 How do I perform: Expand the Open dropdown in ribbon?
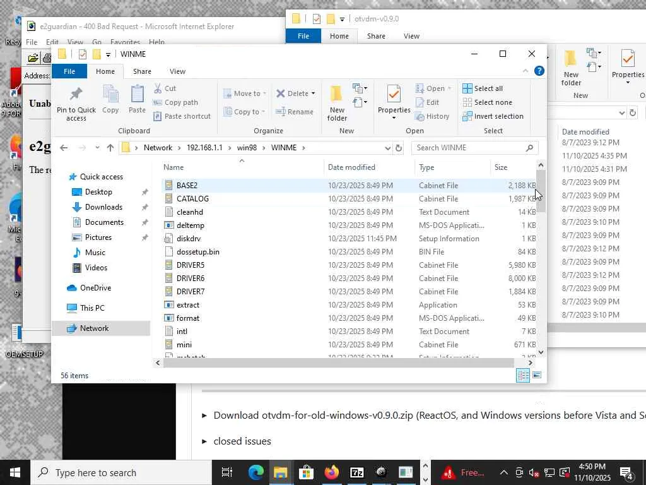tap(449, 88)
